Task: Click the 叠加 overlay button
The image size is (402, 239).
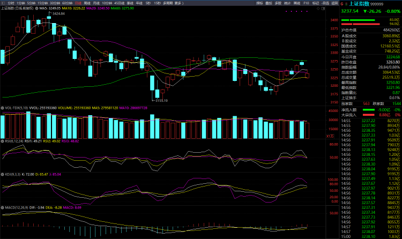Action: pyautogui.click(x=269, y=3)
